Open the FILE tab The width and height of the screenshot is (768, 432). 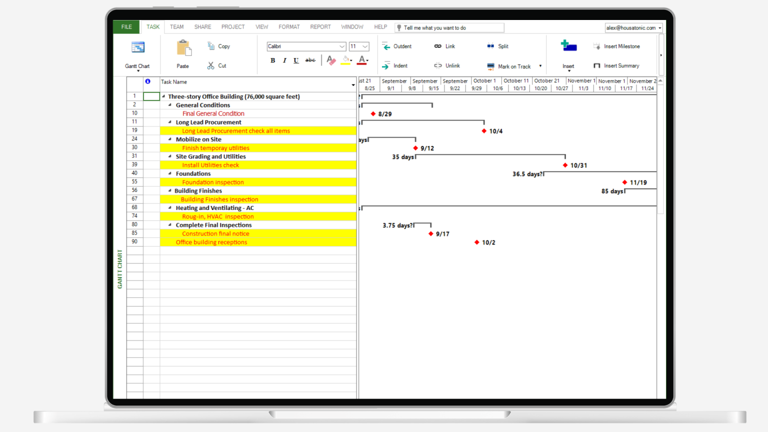(x=126, y=27)
